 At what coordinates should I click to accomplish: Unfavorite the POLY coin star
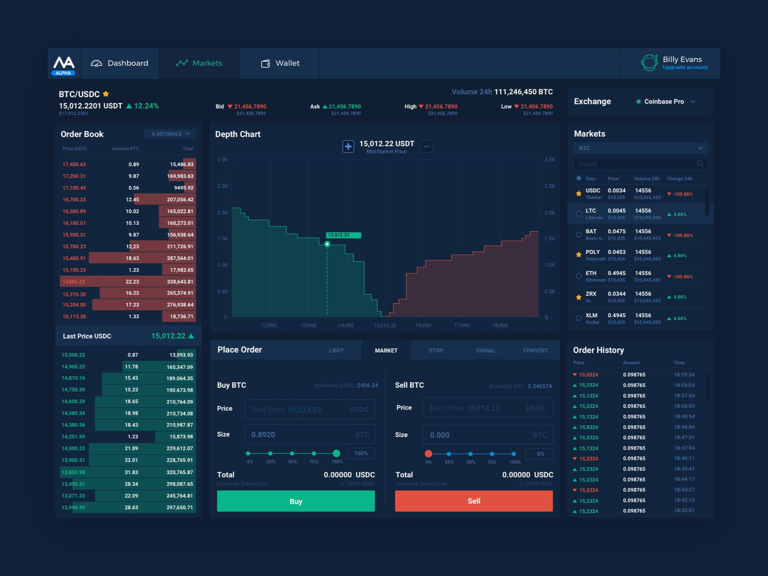tap(578, 255)
